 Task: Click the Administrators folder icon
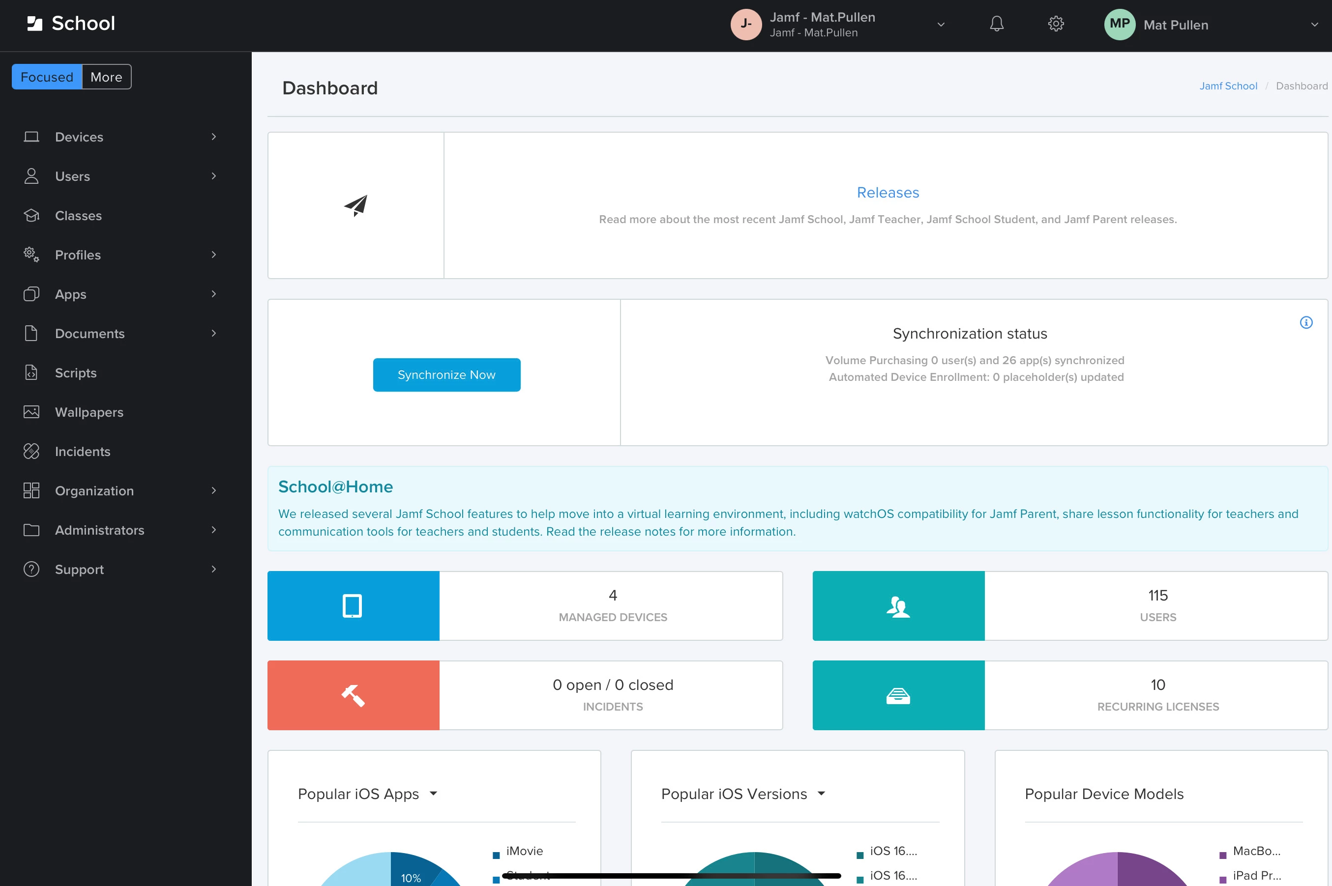pos(31,530)
